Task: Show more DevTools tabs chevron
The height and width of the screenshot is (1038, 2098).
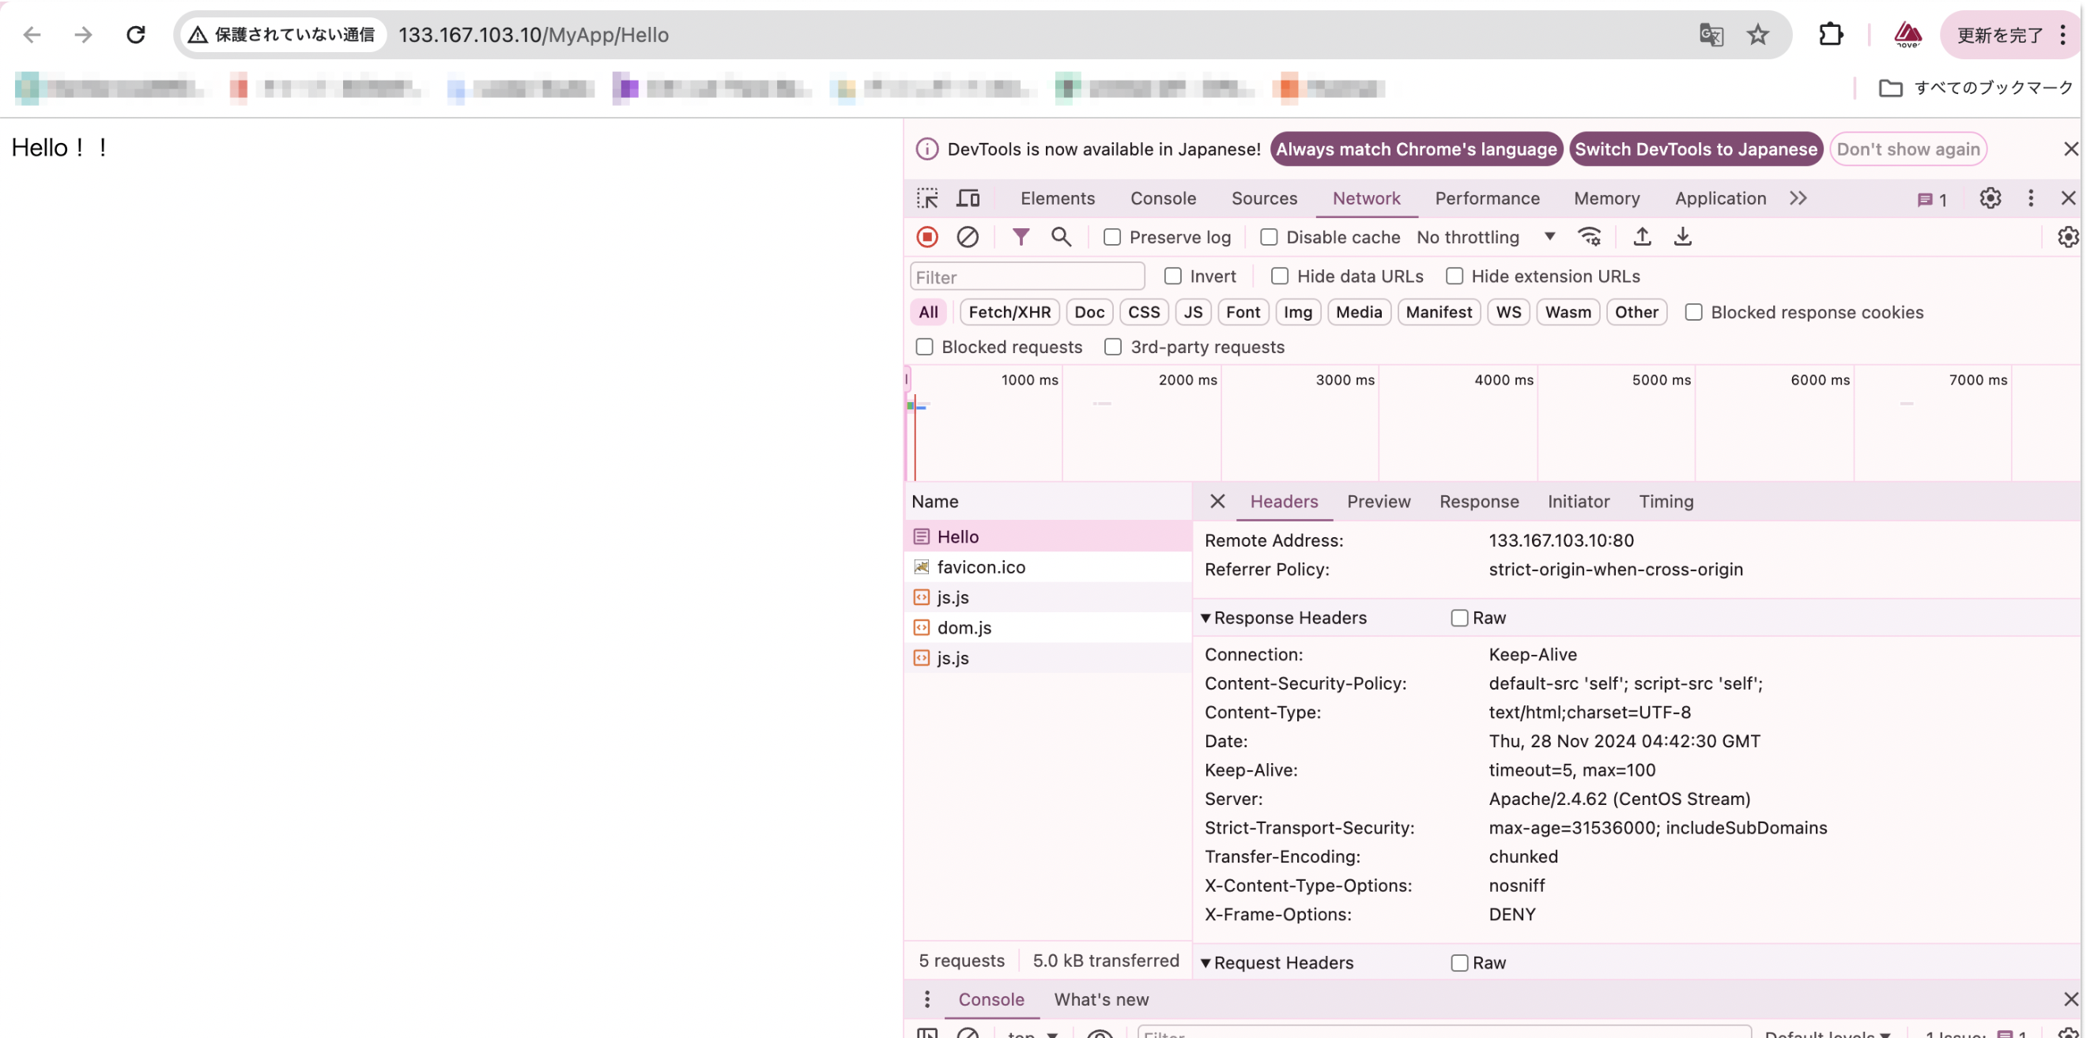Action: 1798,197
